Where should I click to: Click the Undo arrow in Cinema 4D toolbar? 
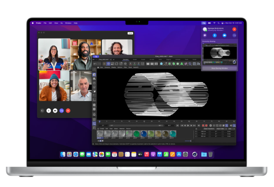95,64
